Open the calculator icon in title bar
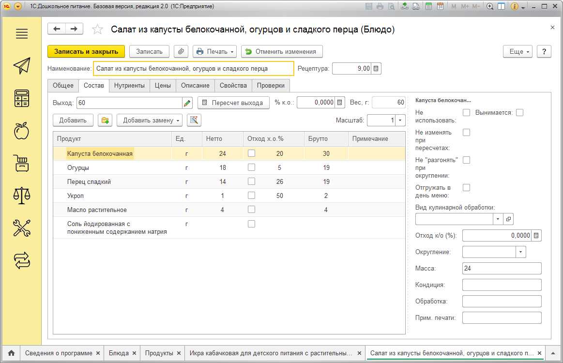Viewport: 563px width, 363px height. pos(429,6)
